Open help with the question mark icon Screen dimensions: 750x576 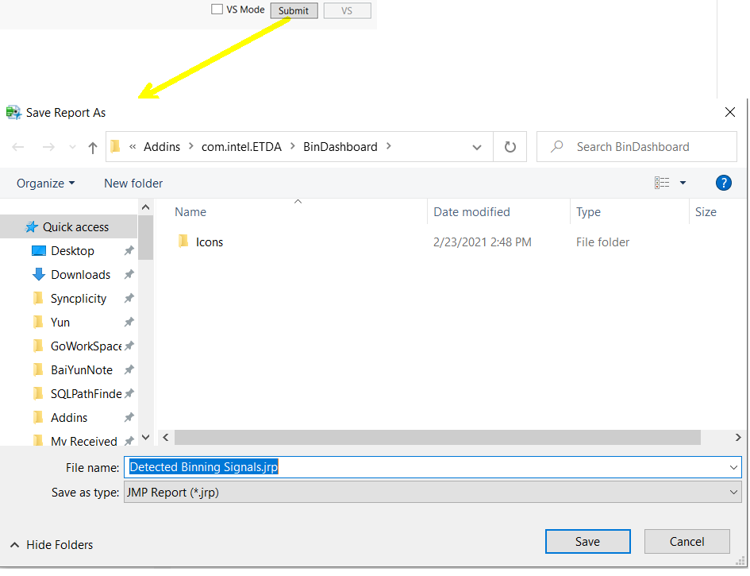[x=723, y=183]
